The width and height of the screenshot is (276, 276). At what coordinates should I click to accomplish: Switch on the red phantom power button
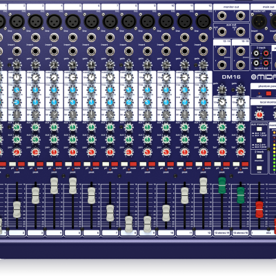(x=268, y=94)
